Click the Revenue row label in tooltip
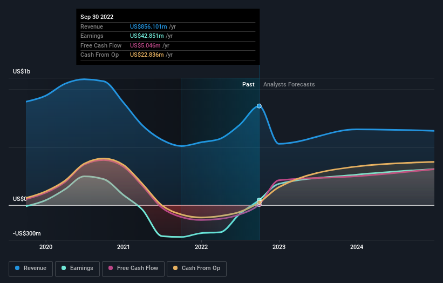 coord(92,26)
